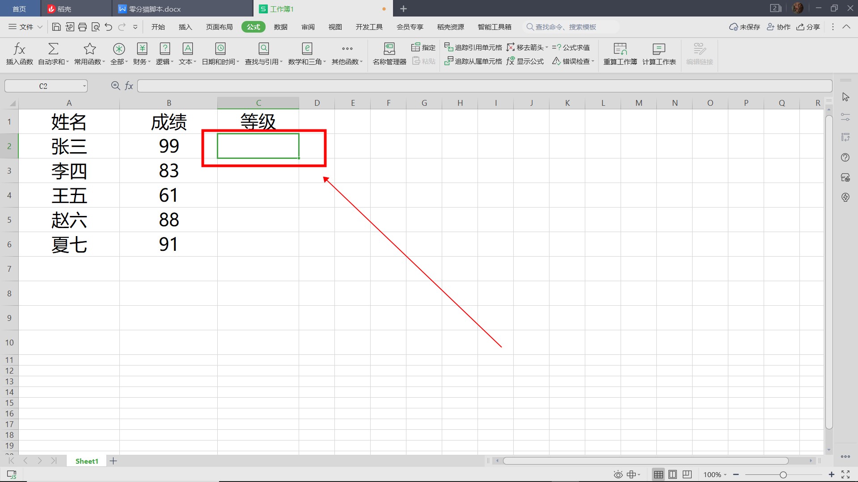Expand the Financial (财务) functions dropdown
Screen dimensions: 858x482
pyautogui.click(x=142, y=53)
